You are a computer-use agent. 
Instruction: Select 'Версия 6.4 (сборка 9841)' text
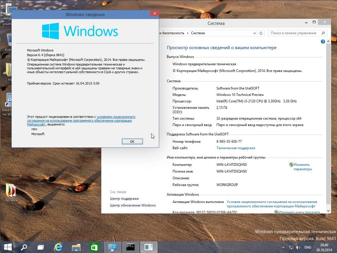tap(46, 55)
